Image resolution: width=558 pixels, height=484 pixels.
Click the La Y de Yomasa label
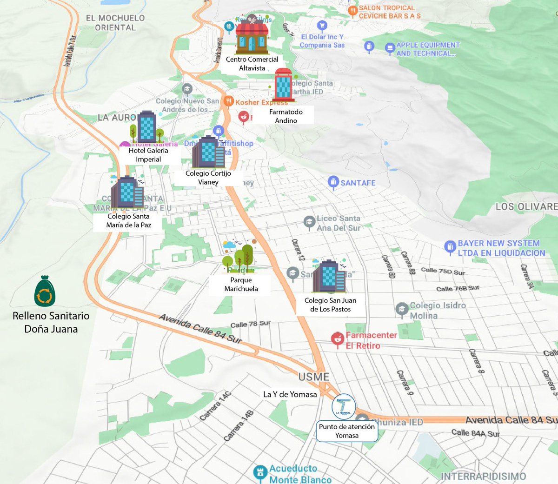pyautogui.click(x=290, y=394)
